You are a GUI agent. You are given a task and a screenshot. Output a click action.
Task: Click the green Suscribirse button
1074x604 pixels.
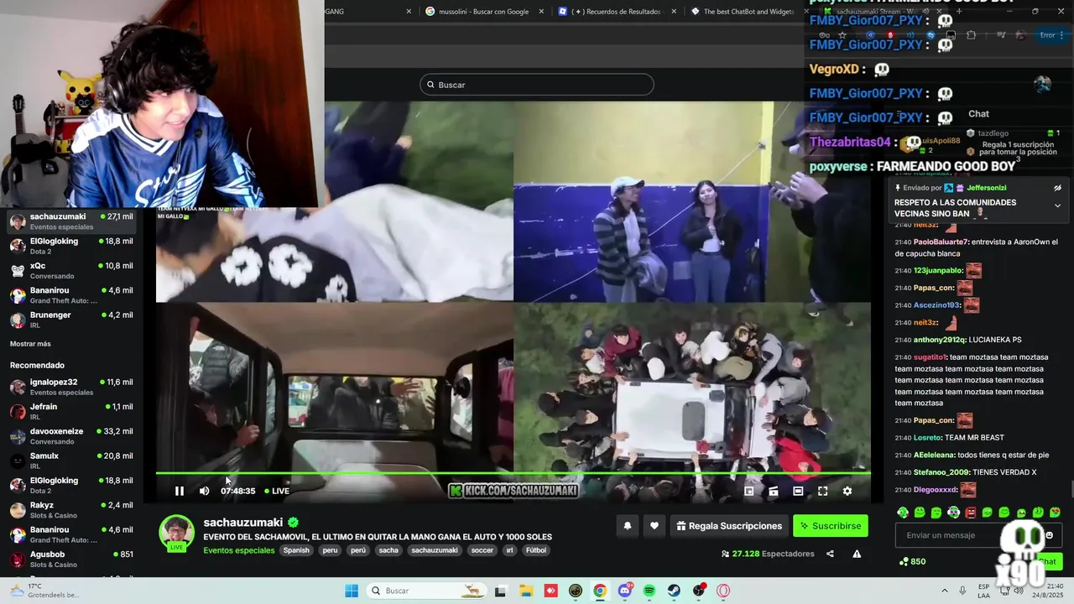click(831, 526)
